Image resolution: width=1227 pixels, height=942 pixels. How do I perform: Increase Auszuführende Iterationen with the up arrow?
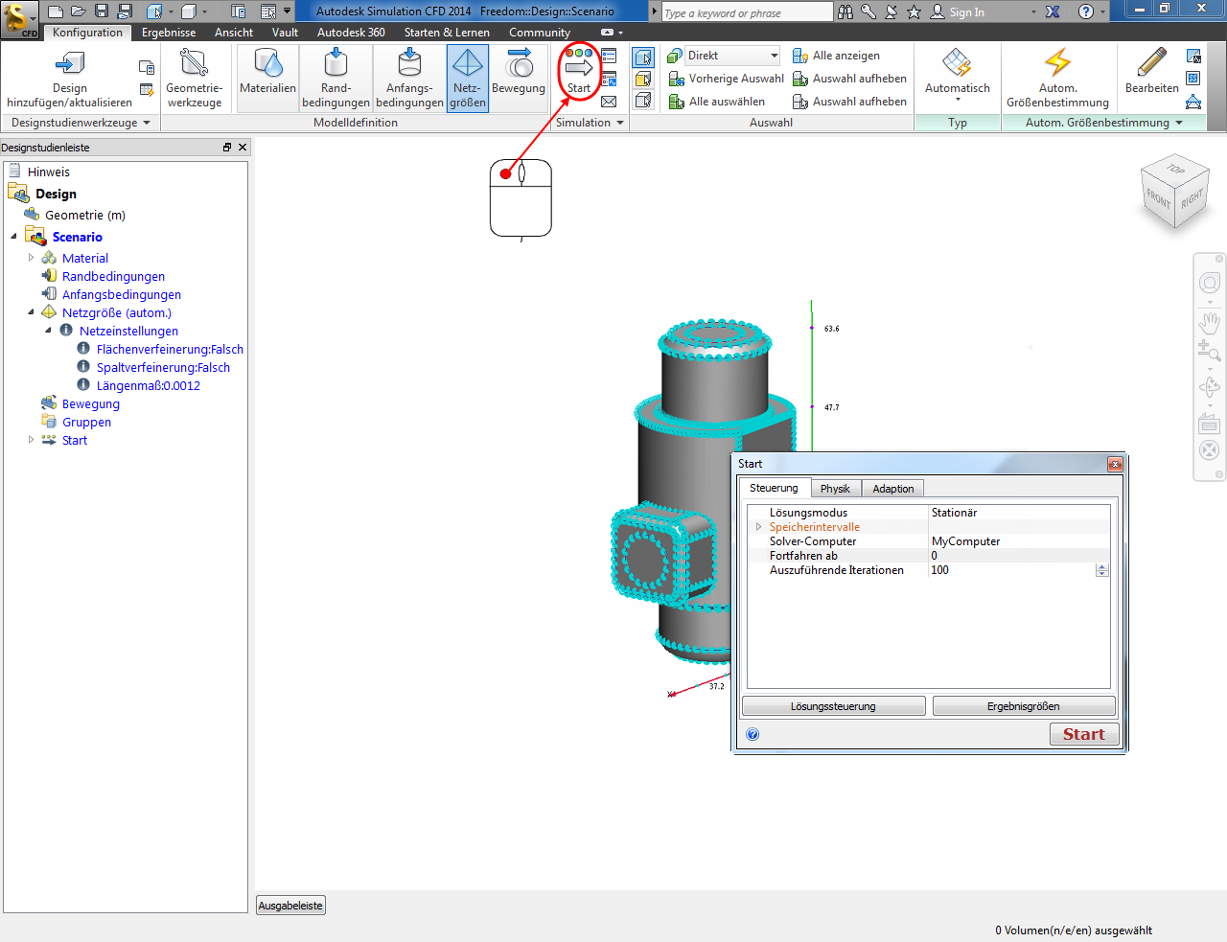pyautogui.click(x=1101, y=566)
